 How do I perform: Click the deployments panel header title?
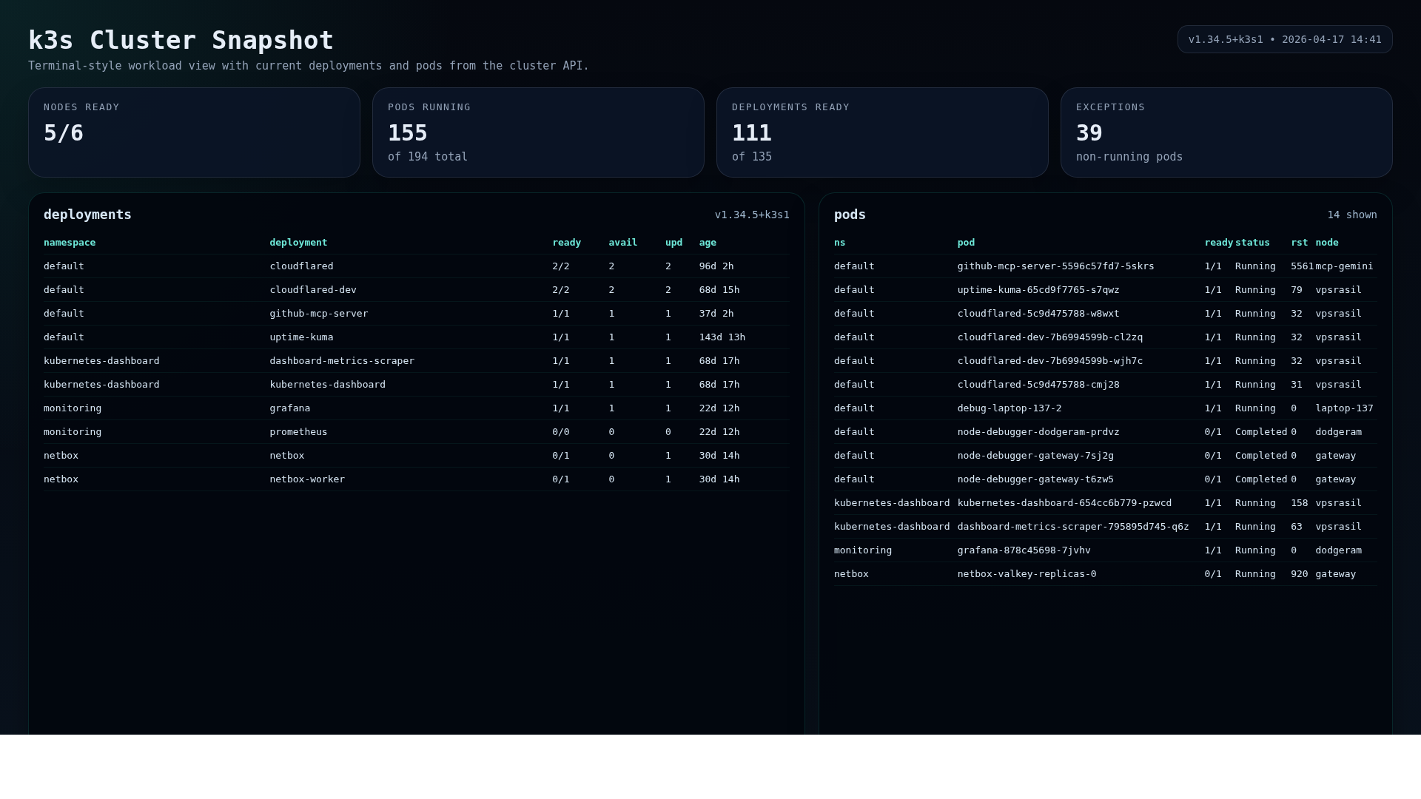tap(87, 215)
